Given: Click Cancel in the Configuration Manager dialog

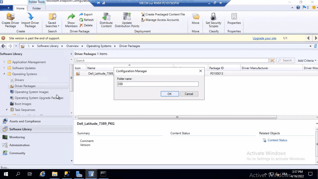Looking at the screenshot, I should point(189,94).
